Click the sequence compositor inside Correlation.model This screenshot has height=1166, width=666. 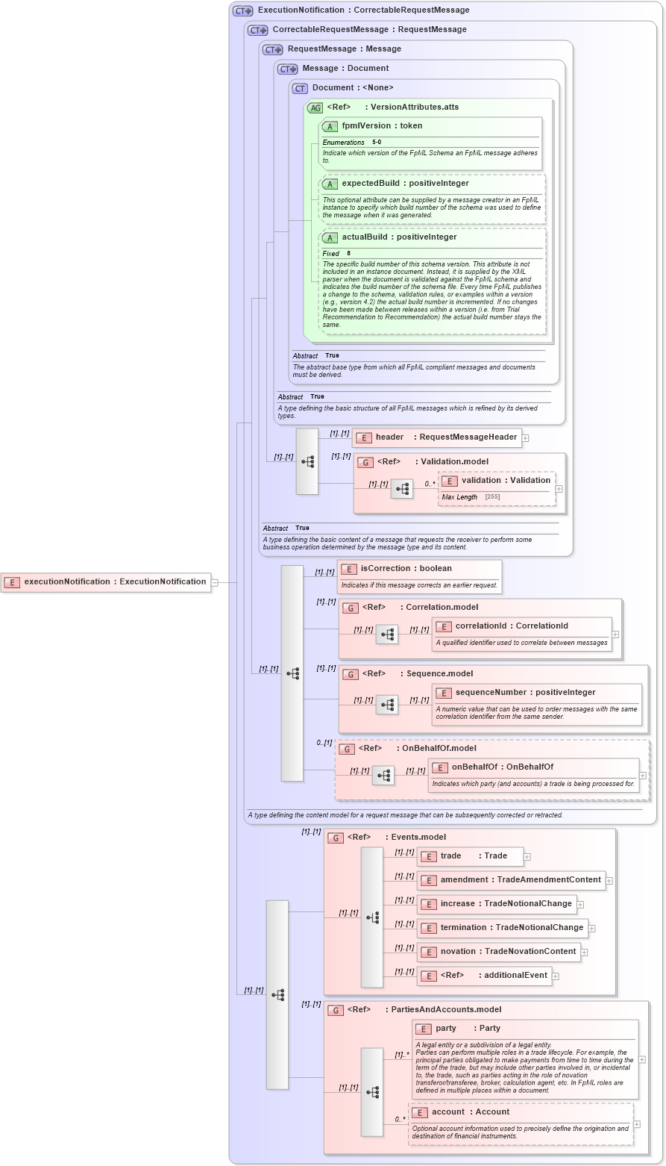pyautogui.click(x=387, y=635)
